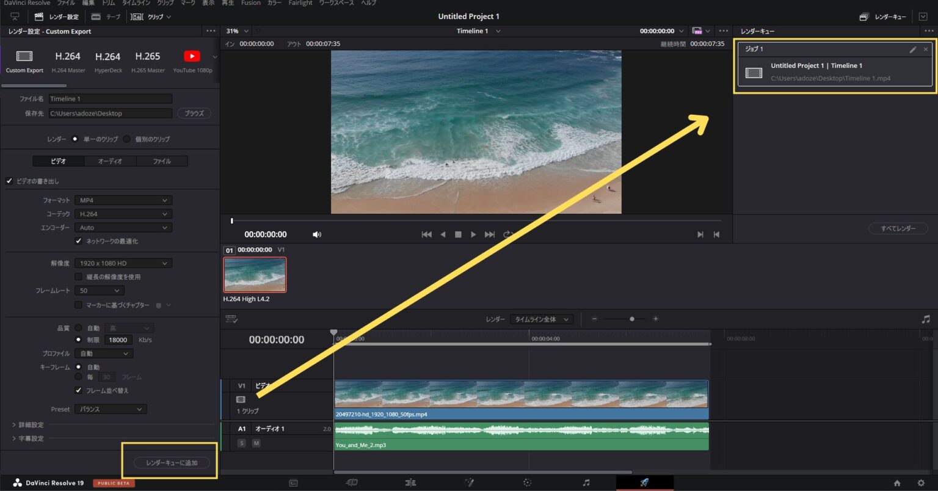Select the Media page icon
Screen dimensions: 938x491
293,482
